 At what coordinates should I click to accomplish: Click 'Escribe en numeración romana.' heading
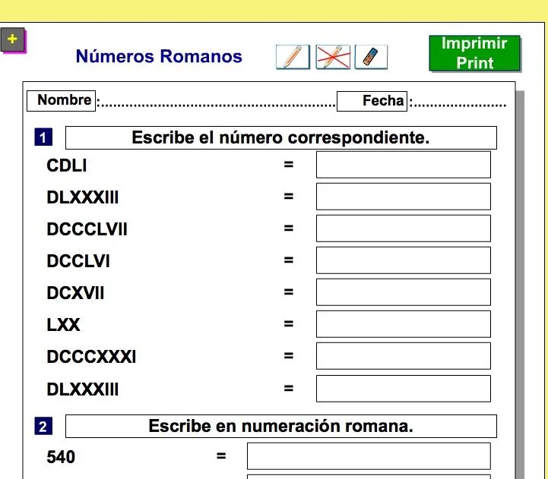[281, 426]
